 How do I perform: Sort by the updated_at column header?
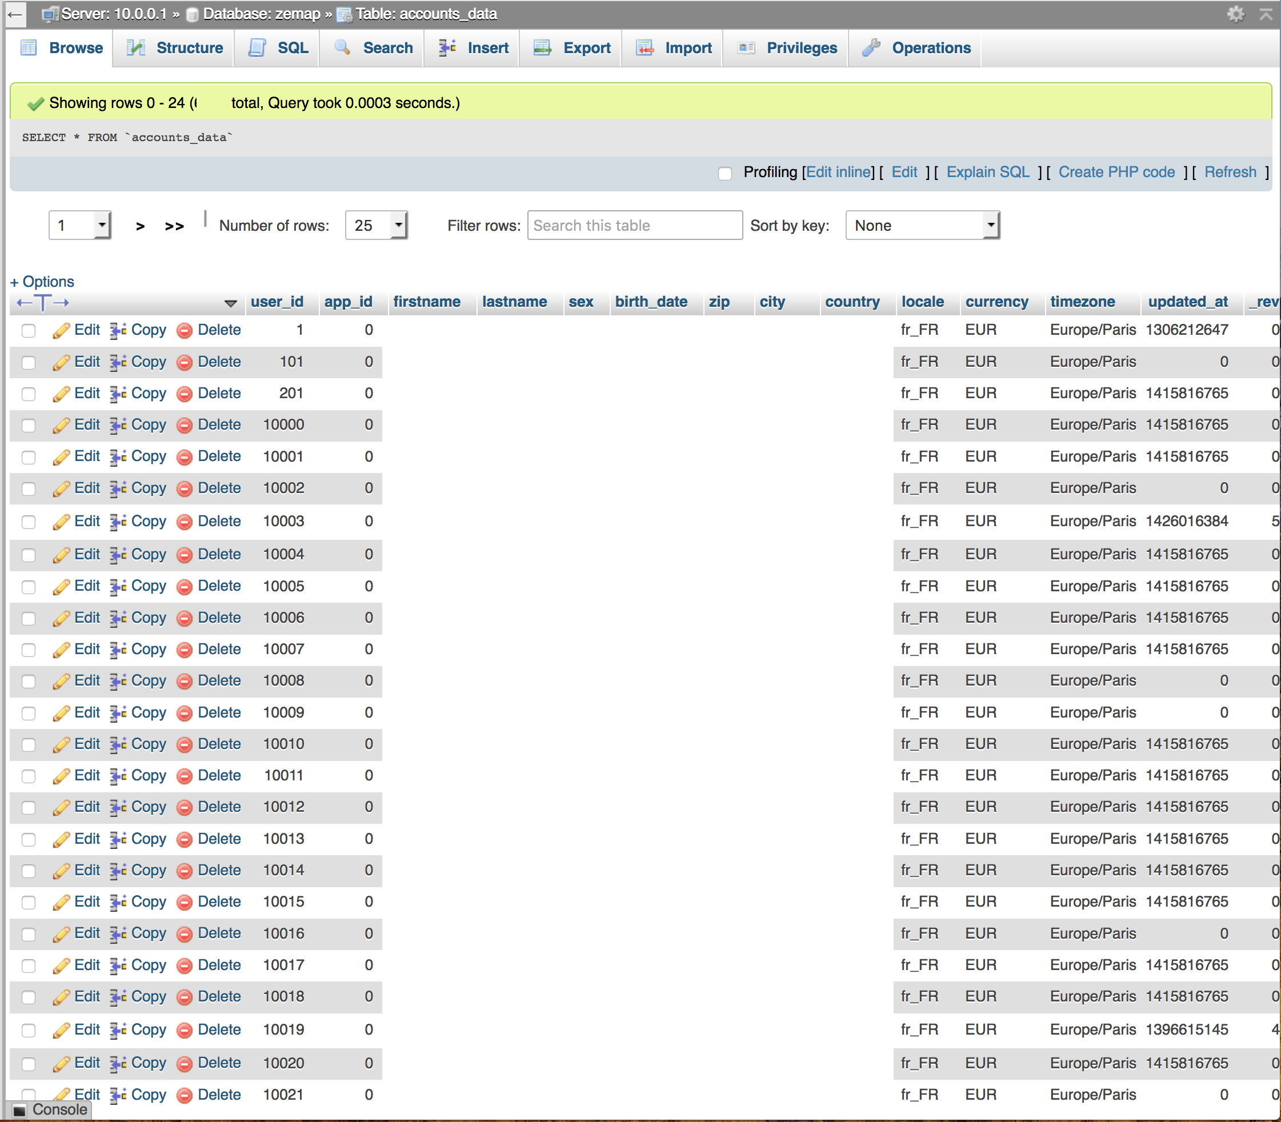[1188, 302]
